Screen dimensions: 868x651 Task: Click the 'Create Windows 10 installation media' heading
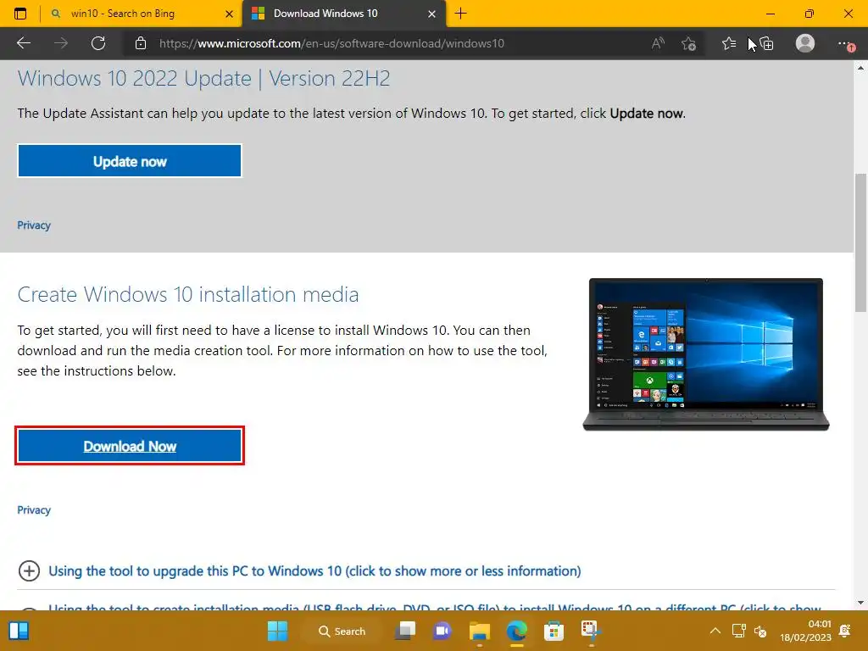click(188, 294)
